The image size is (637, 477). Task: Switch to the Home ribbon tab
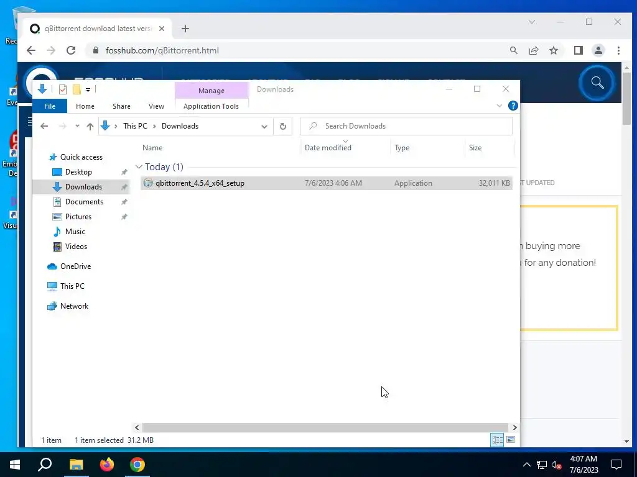pyautogui.click(x=85, y=106)
